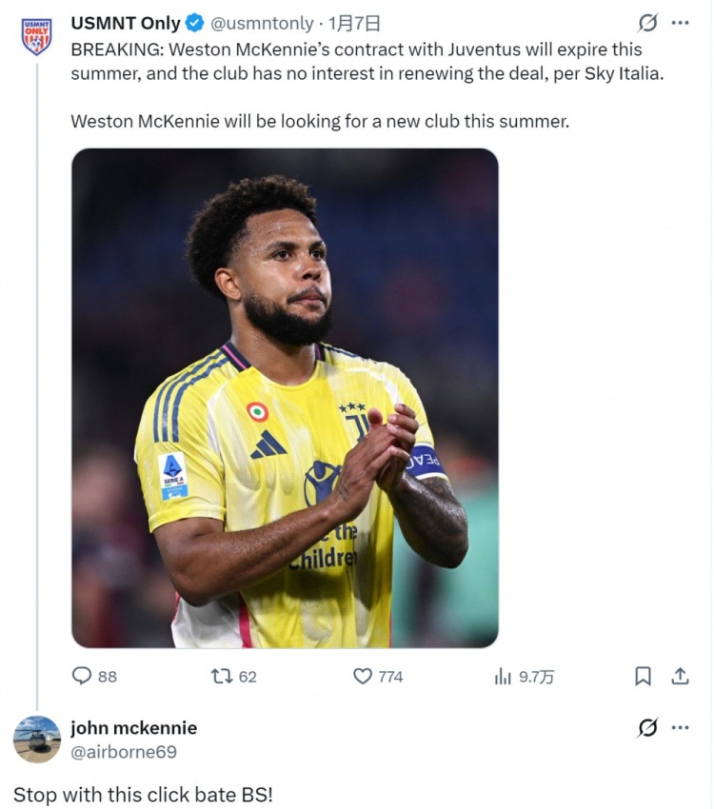This screenshot has width=714, height=809.
Task: Click the reply comment icon showing 88
Action: [83, 676]
